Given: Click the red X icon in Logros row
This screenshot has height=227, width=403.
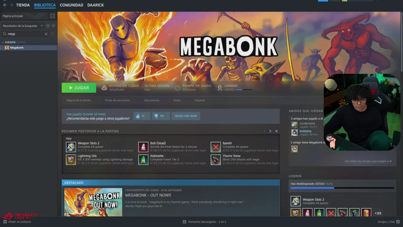Looking at the screenshot, I should 331,213.
